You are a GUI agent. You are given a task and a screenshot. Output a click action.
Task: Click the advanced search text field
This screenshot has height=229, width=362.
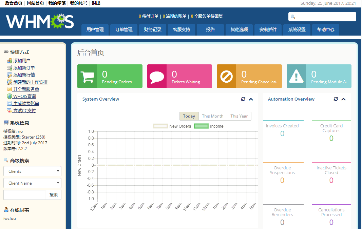coord(24,195)
